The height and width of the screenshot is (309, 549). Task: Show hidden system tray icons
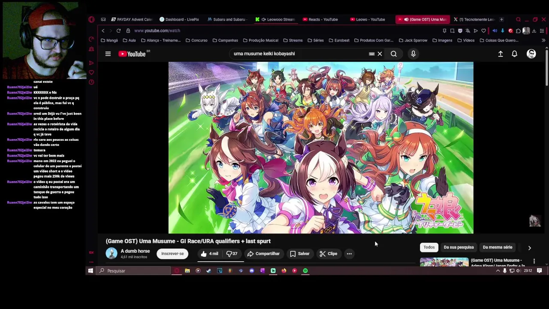[x=498, y=271]
